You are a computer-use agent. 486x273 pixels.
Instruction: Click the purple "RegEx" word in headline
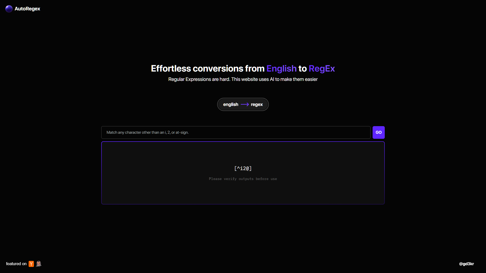(321, 69)
